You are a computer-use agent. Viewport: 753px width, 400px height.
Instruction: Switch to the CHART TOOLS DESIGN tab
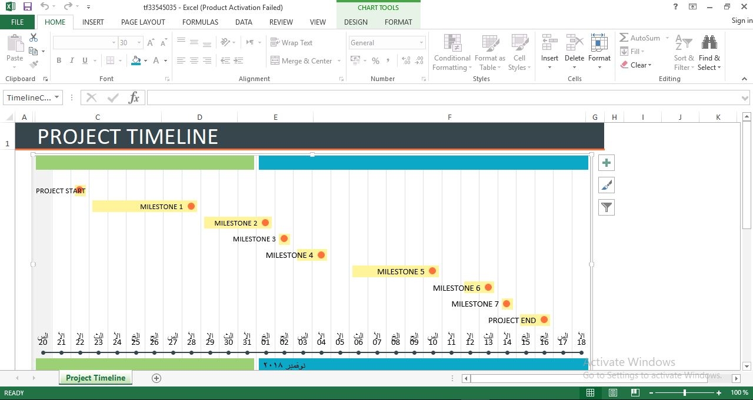[355, 22]
